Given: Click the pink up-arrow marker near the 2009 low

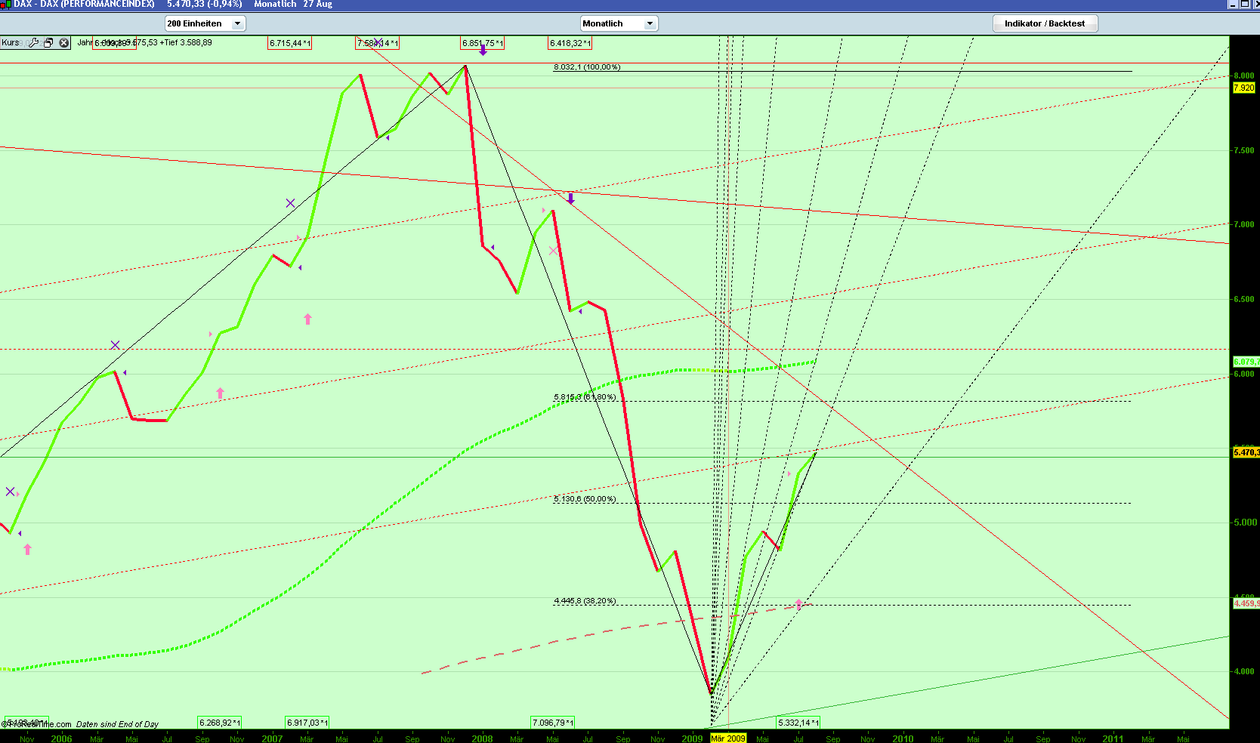Looking at the screenshot, I should (798, 603).
